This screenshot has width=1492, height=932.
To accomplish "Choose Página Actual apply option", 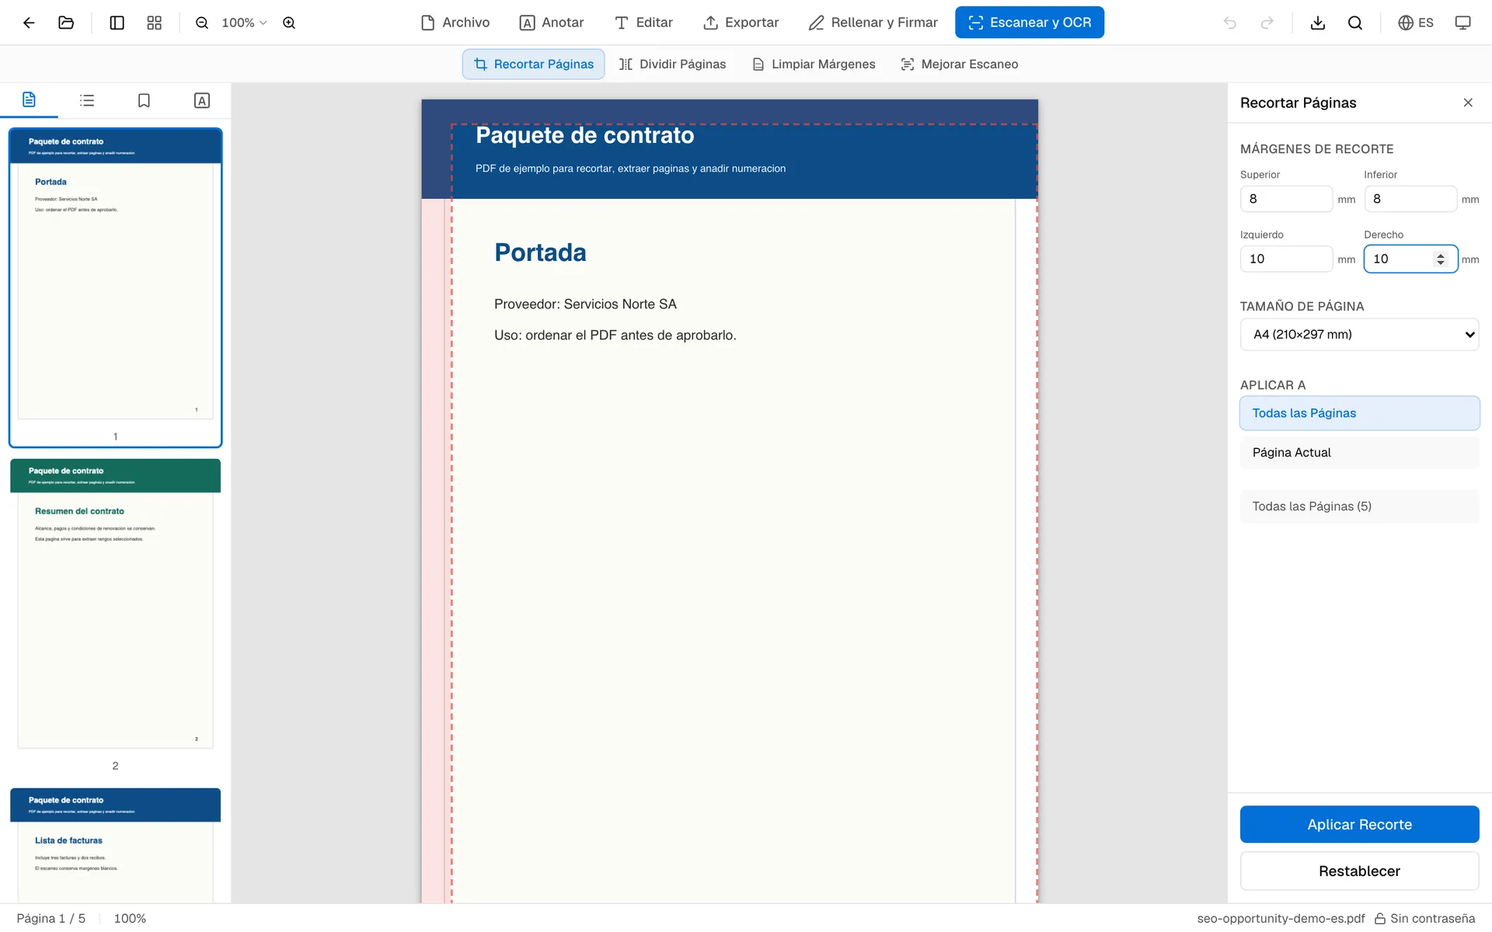I will (x=1359, y=453).
